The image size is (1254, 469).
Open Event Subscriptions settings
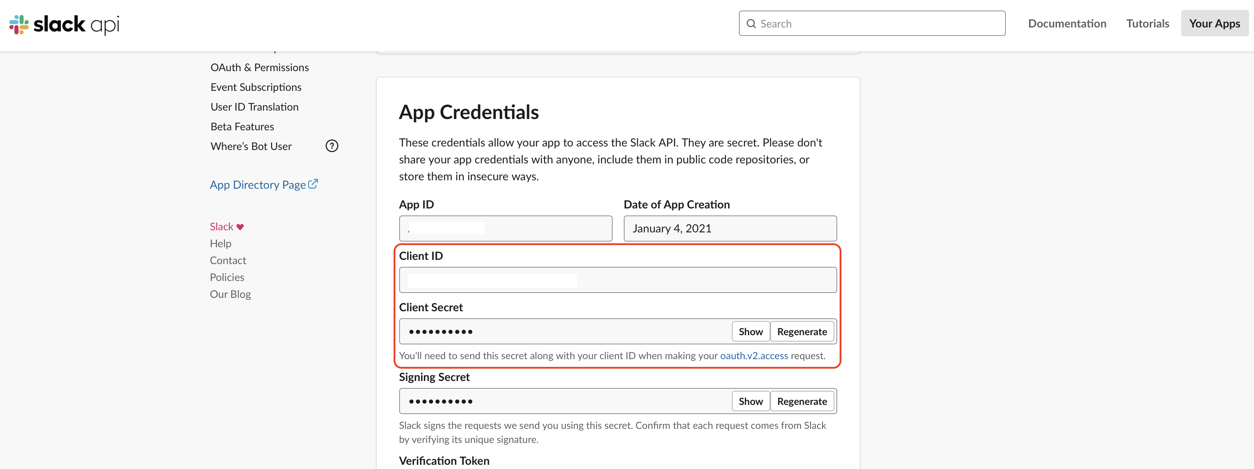256,87
